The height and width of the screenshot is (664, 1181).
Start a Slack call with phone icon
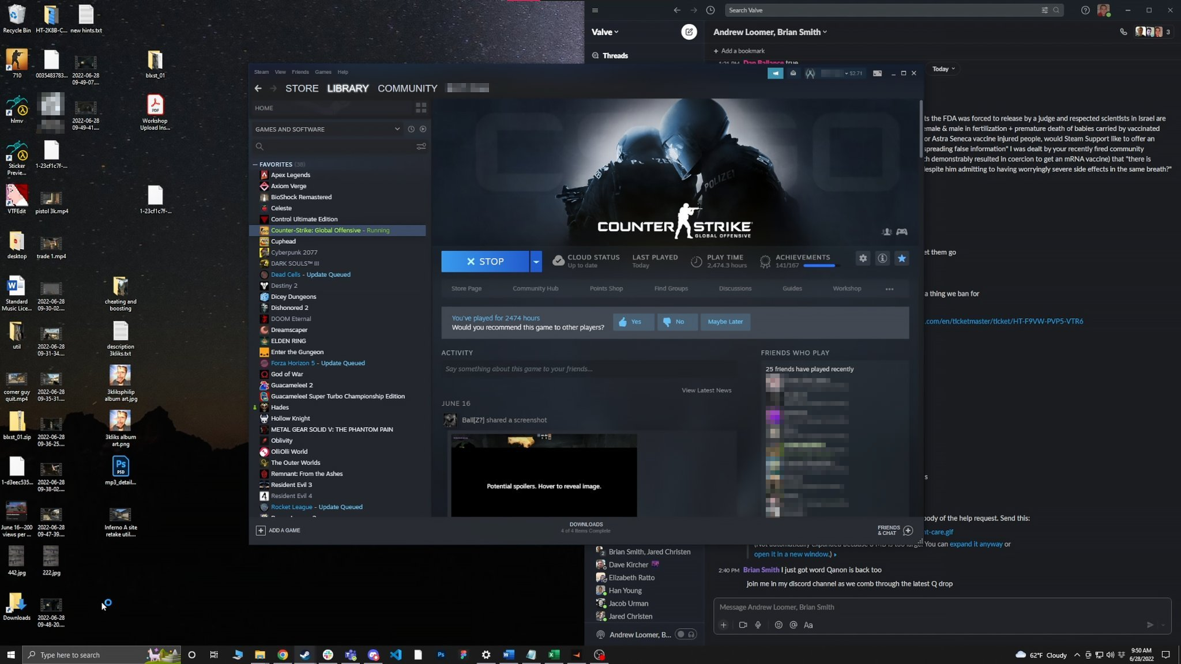point(1123,32)
